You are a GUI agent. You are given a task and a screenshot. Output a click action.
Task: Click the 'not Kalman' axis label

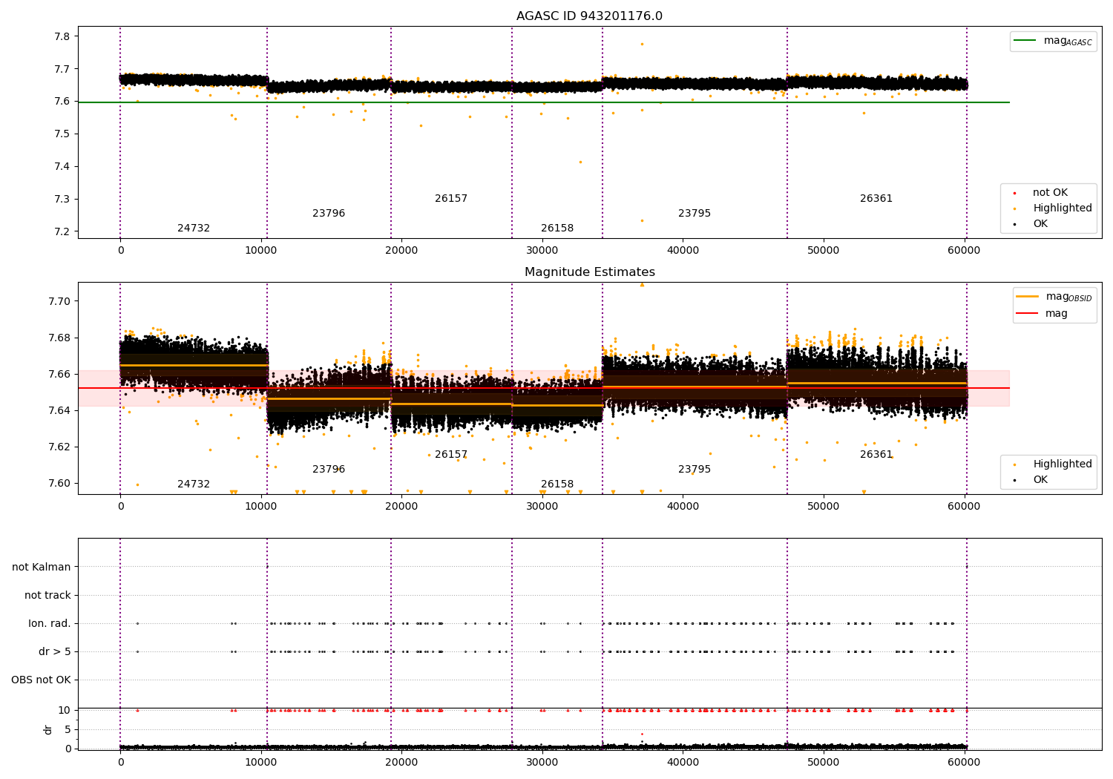(x=42, y=568)
